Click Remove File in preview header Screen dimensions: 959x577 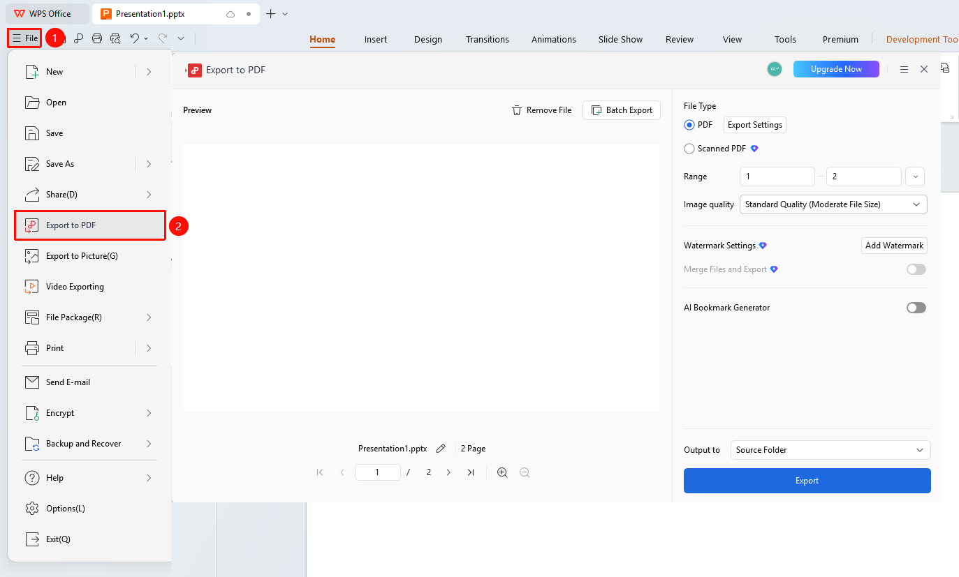pos(542,110)
